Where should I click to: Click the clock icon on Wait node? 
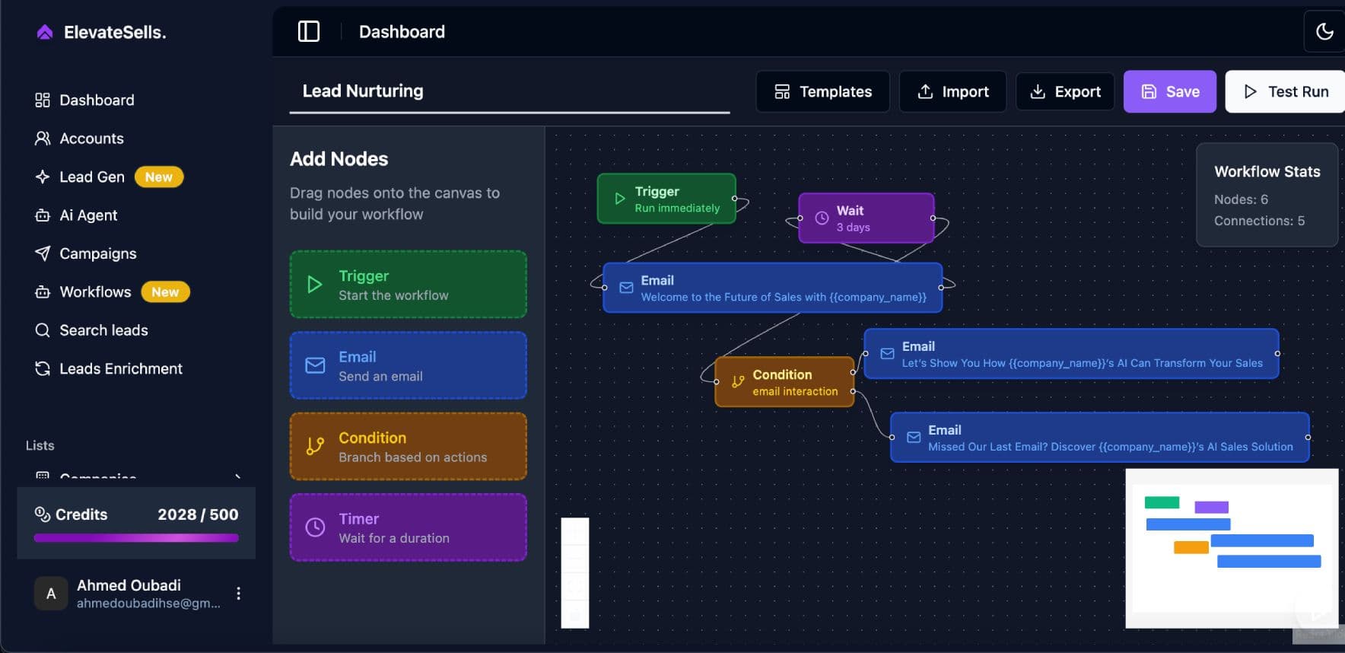(822, 218)
